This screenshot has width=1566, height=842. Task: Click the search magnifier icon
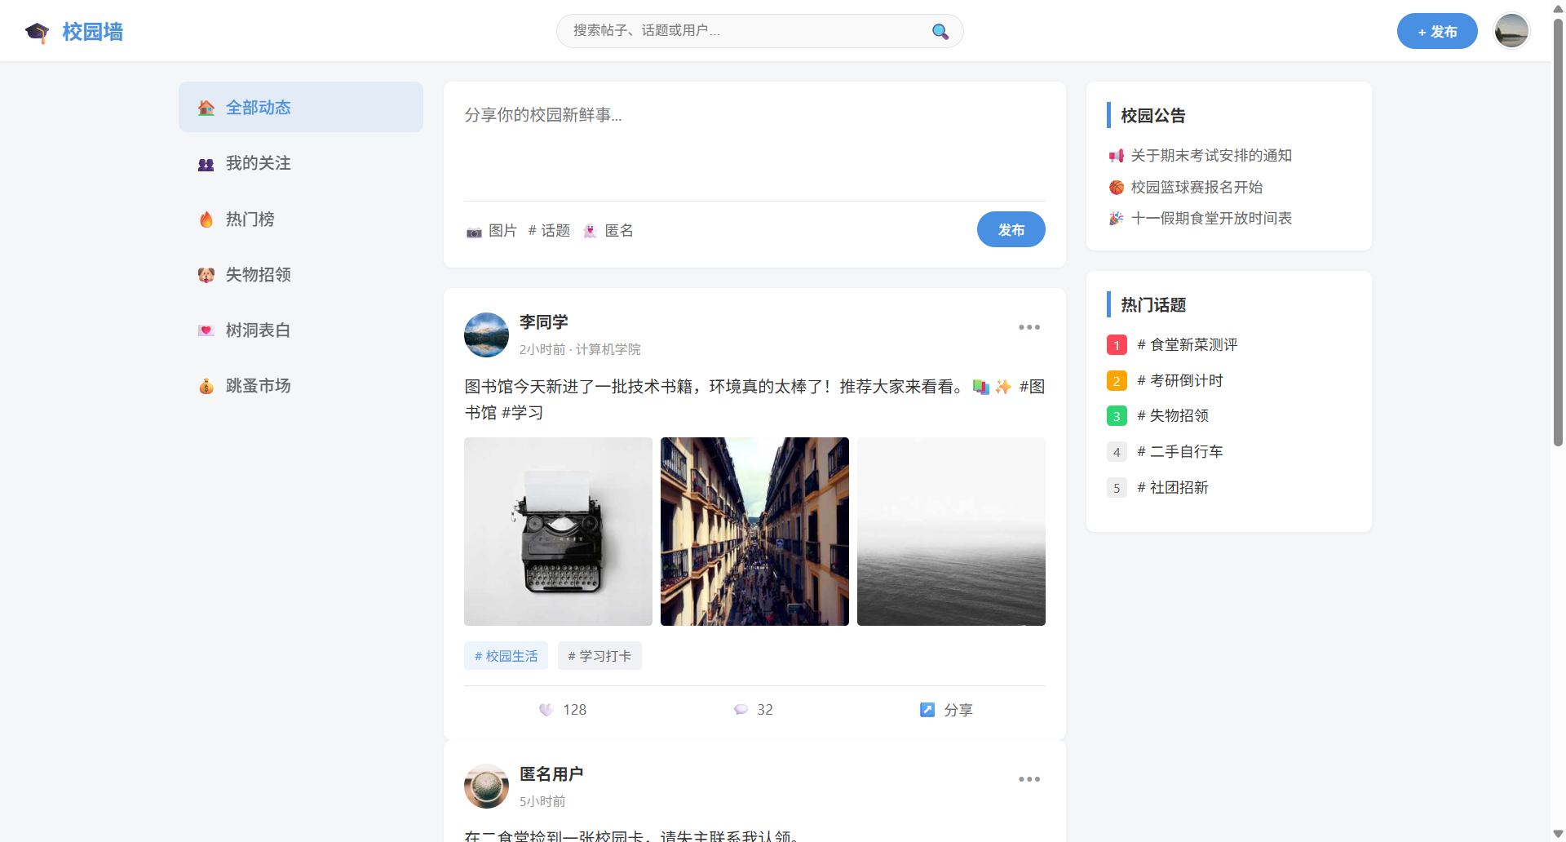pyautogui.click(x=939, y=31)
